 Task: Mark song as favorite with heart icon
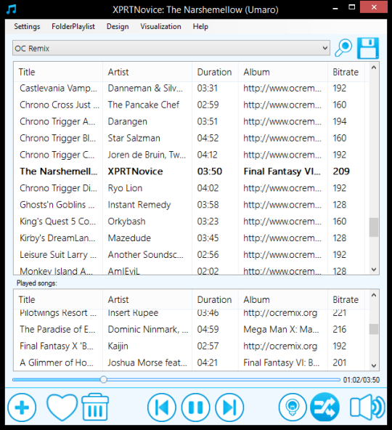[x=62, y=407]
